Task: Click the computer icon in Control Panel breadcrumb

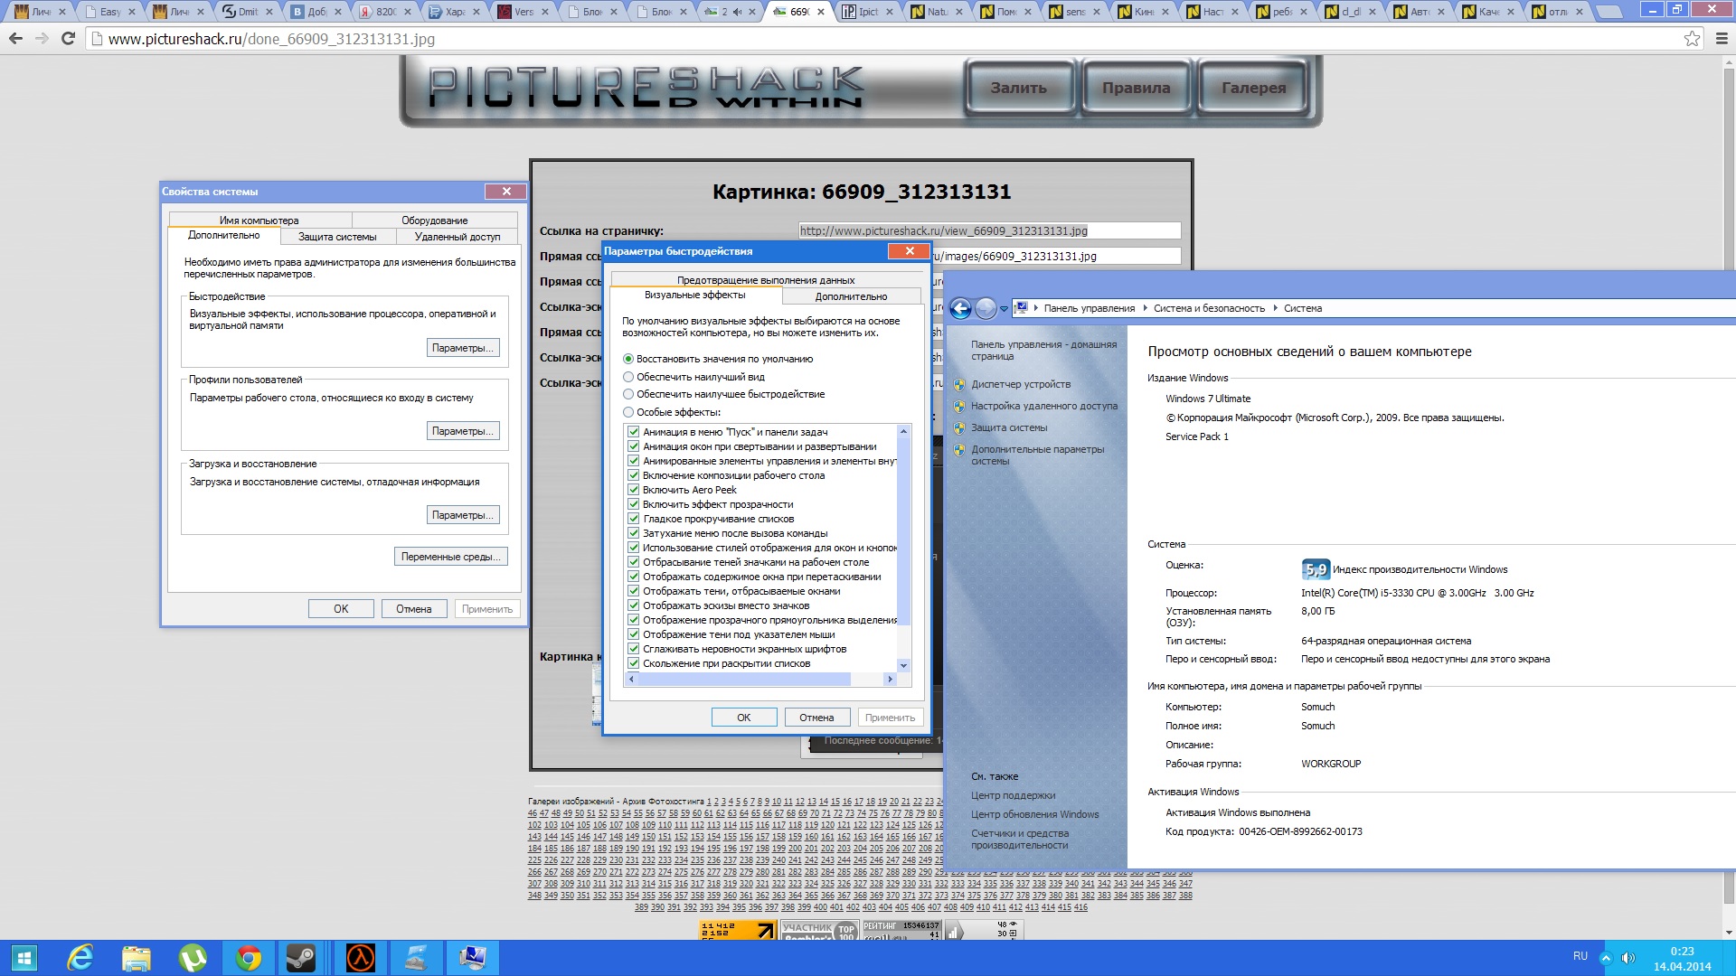Action: click(1022, 307)
